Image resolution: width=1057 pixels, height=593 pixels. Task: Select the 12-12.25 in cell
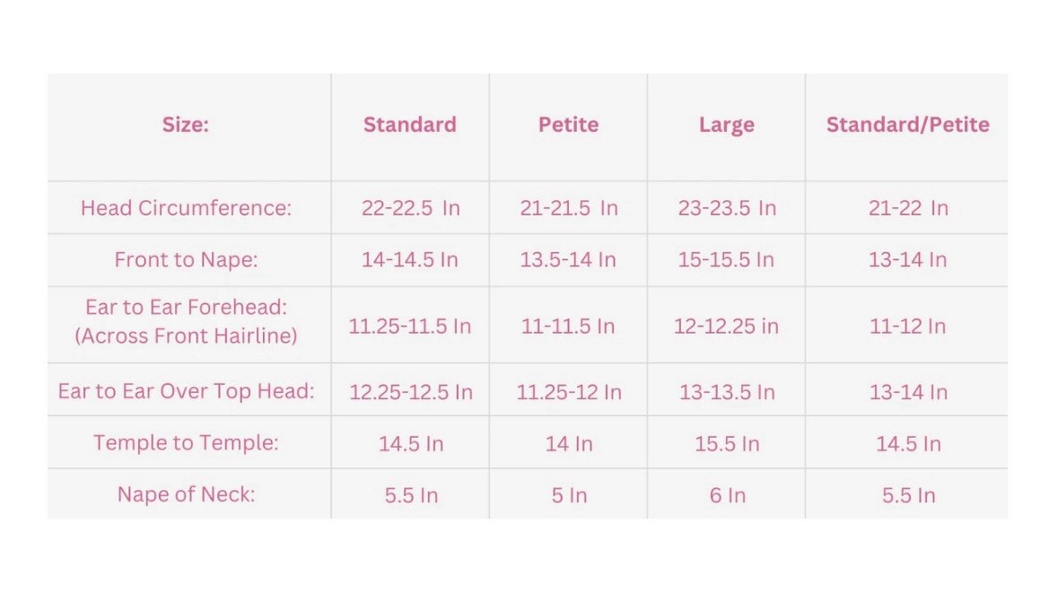[726, 327]
